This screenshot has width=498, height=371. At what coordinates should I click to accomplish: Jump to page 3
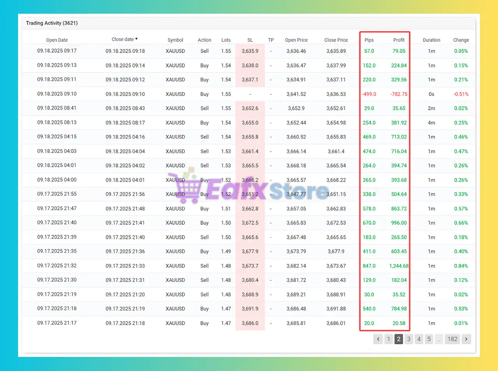(409, 339)
